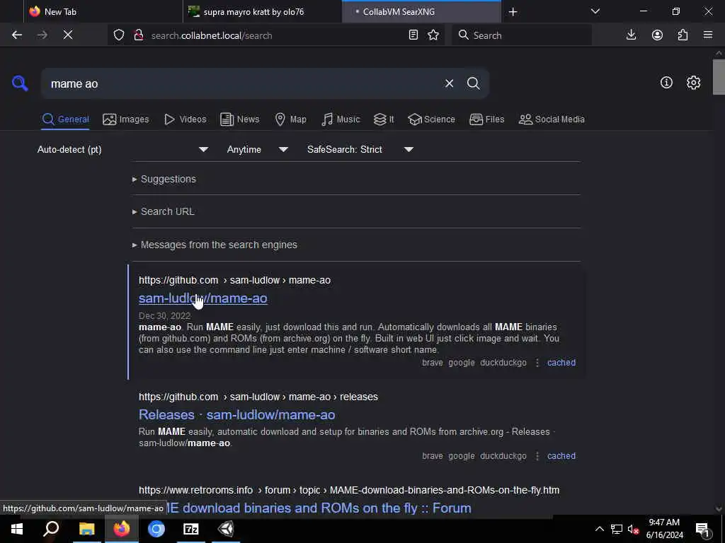This screenshot has width=725, height=543.
Task: Open the Unity taskbar icon
Action: [x=226, y=529]
